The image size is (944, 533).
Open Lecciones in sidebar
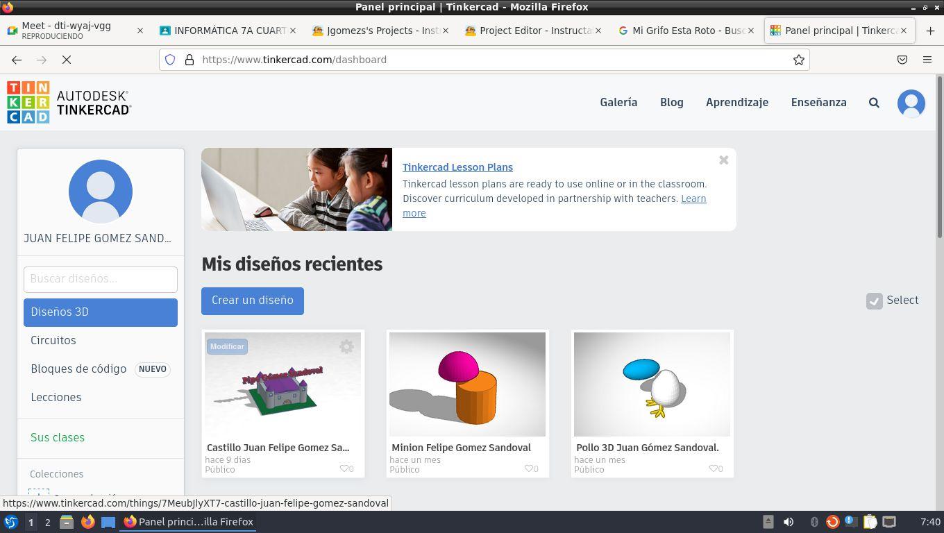coord(101,398)
